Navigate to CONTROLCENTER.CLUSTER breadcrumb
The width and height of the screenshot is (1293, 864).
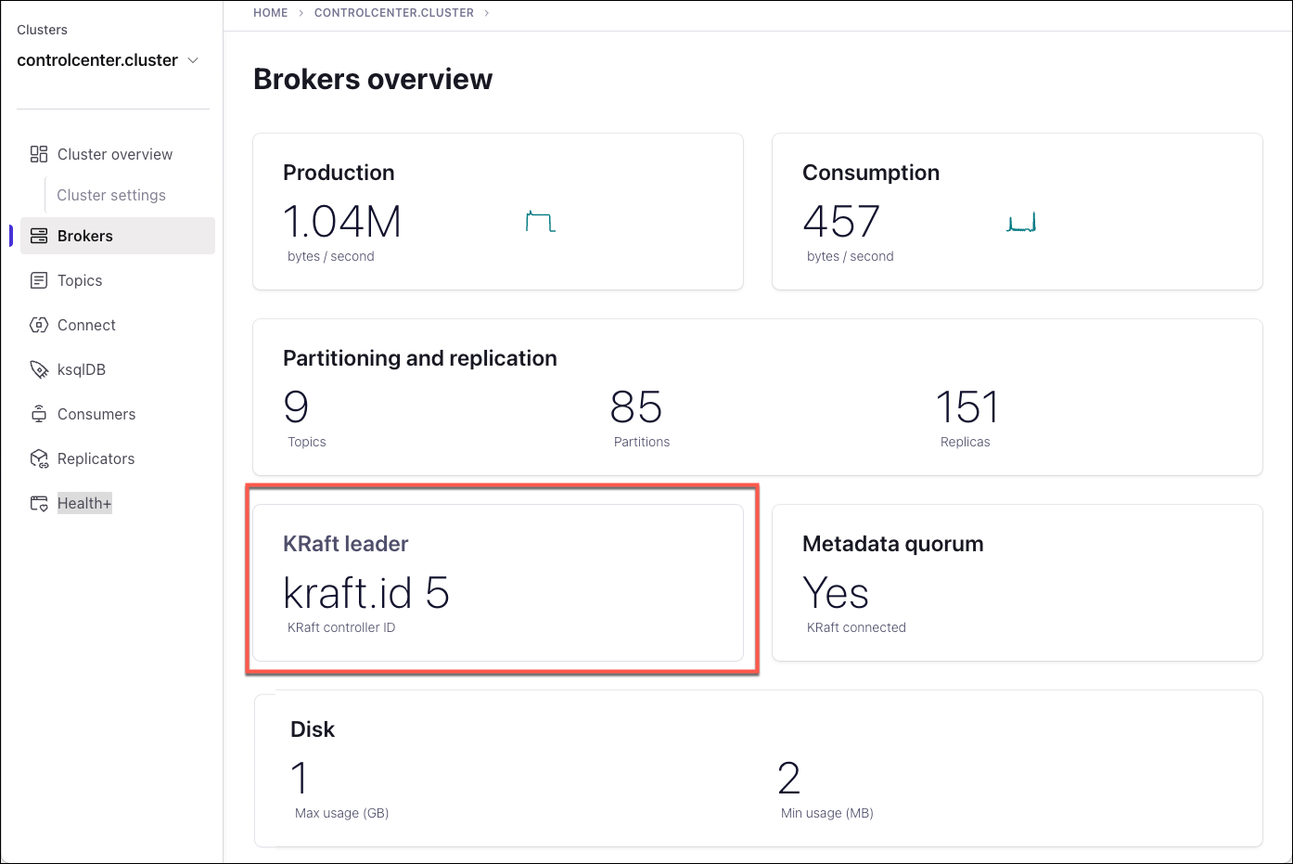tap(394, 13)
